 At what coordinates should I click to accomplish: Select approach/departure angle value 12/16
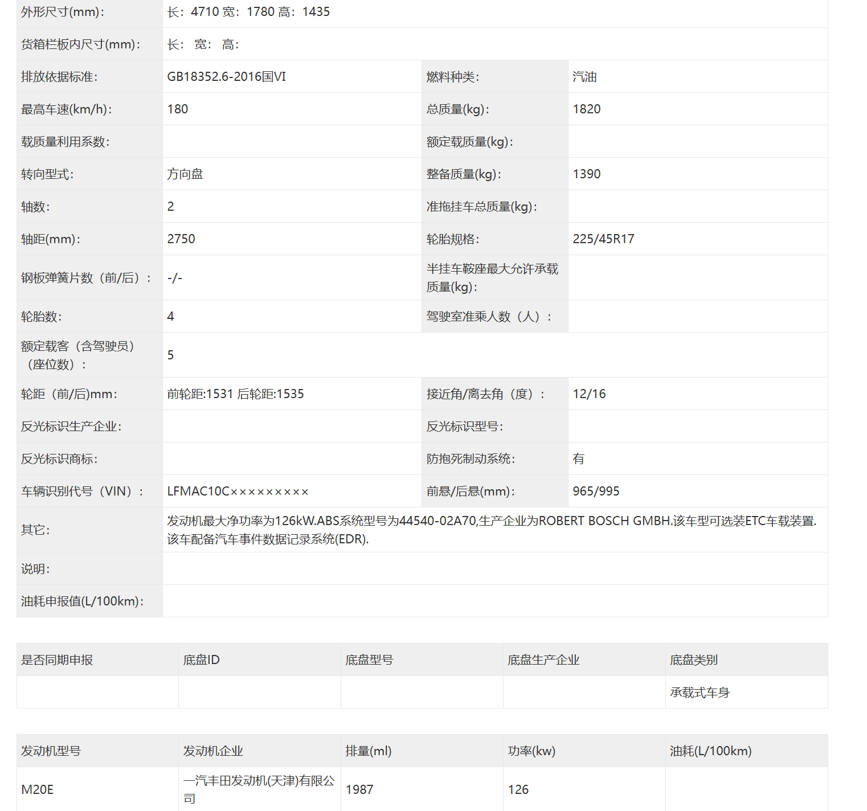[589, 394]
